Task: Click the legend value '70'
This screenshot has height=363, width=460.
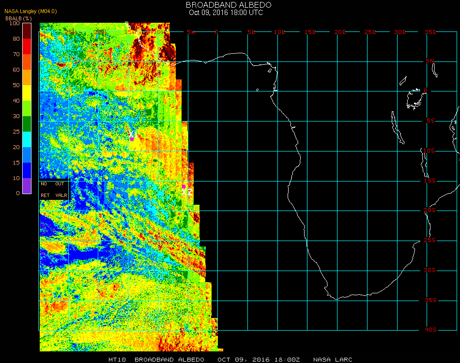Action: [16, 54]
